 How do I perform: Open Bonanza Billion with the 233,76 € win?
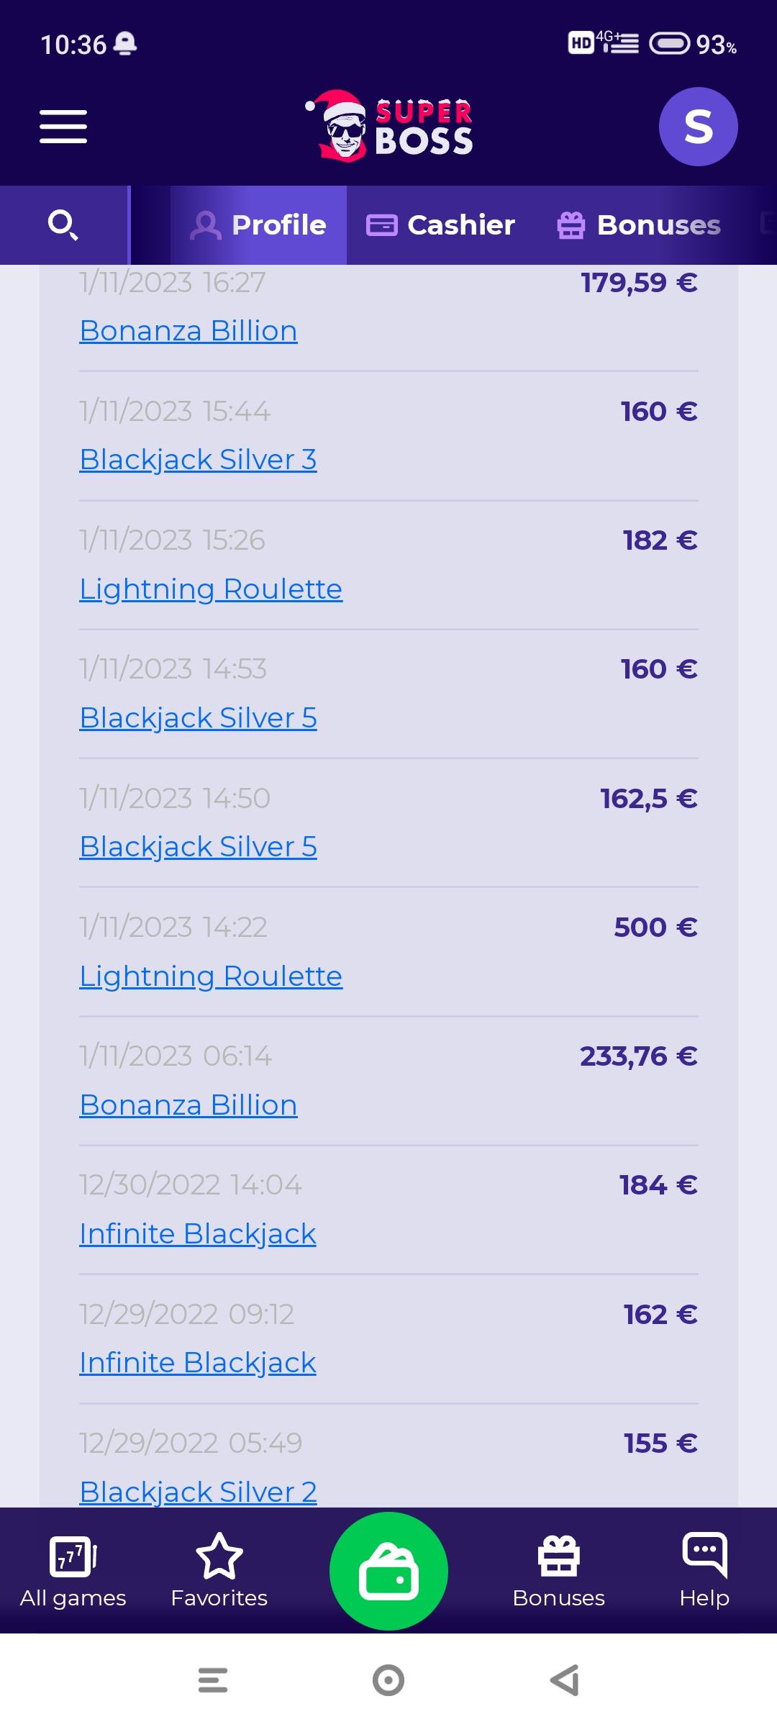pos(188,1105)
